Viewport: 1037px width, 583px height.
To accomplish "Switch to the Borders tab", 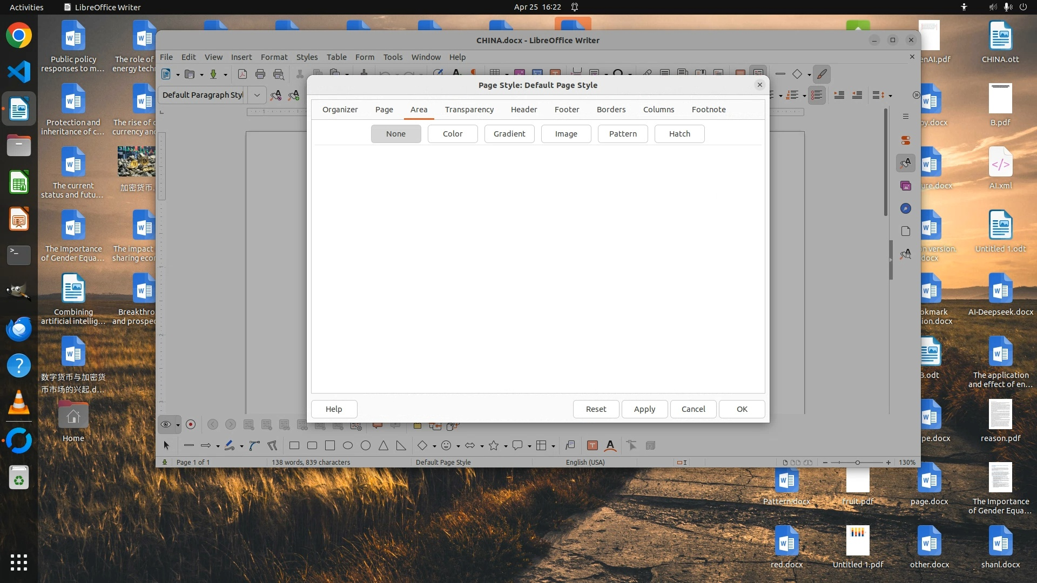I will point(611,110).
